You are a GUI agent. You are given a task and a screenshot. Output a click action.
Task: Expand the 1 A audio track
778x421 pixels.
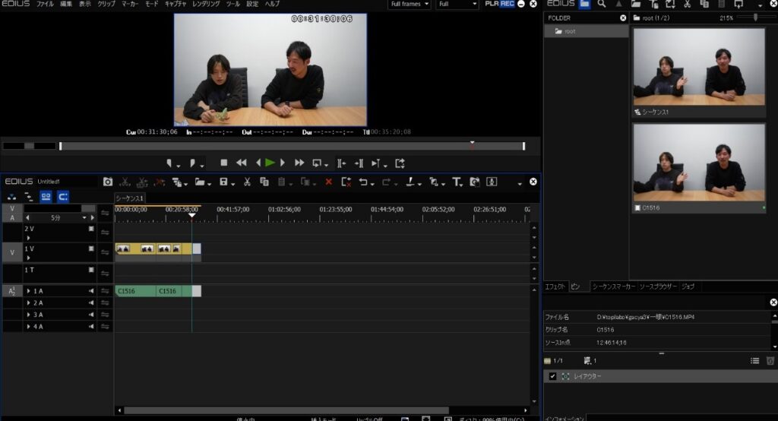(29, 291)
